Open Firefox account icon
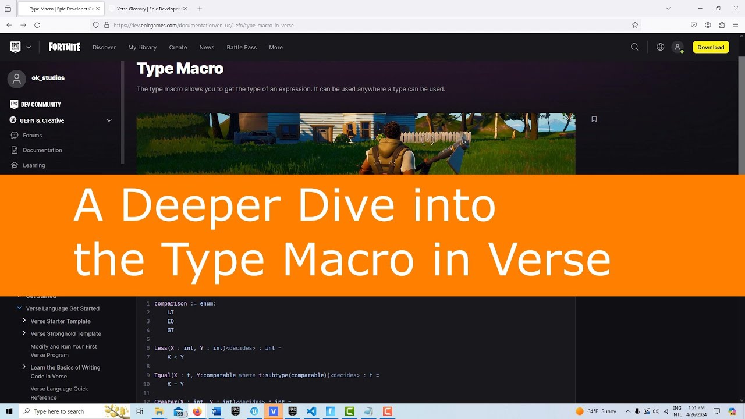Image resolution: width=745 pixels, height=419 pixels. click(x=708, y=25)
